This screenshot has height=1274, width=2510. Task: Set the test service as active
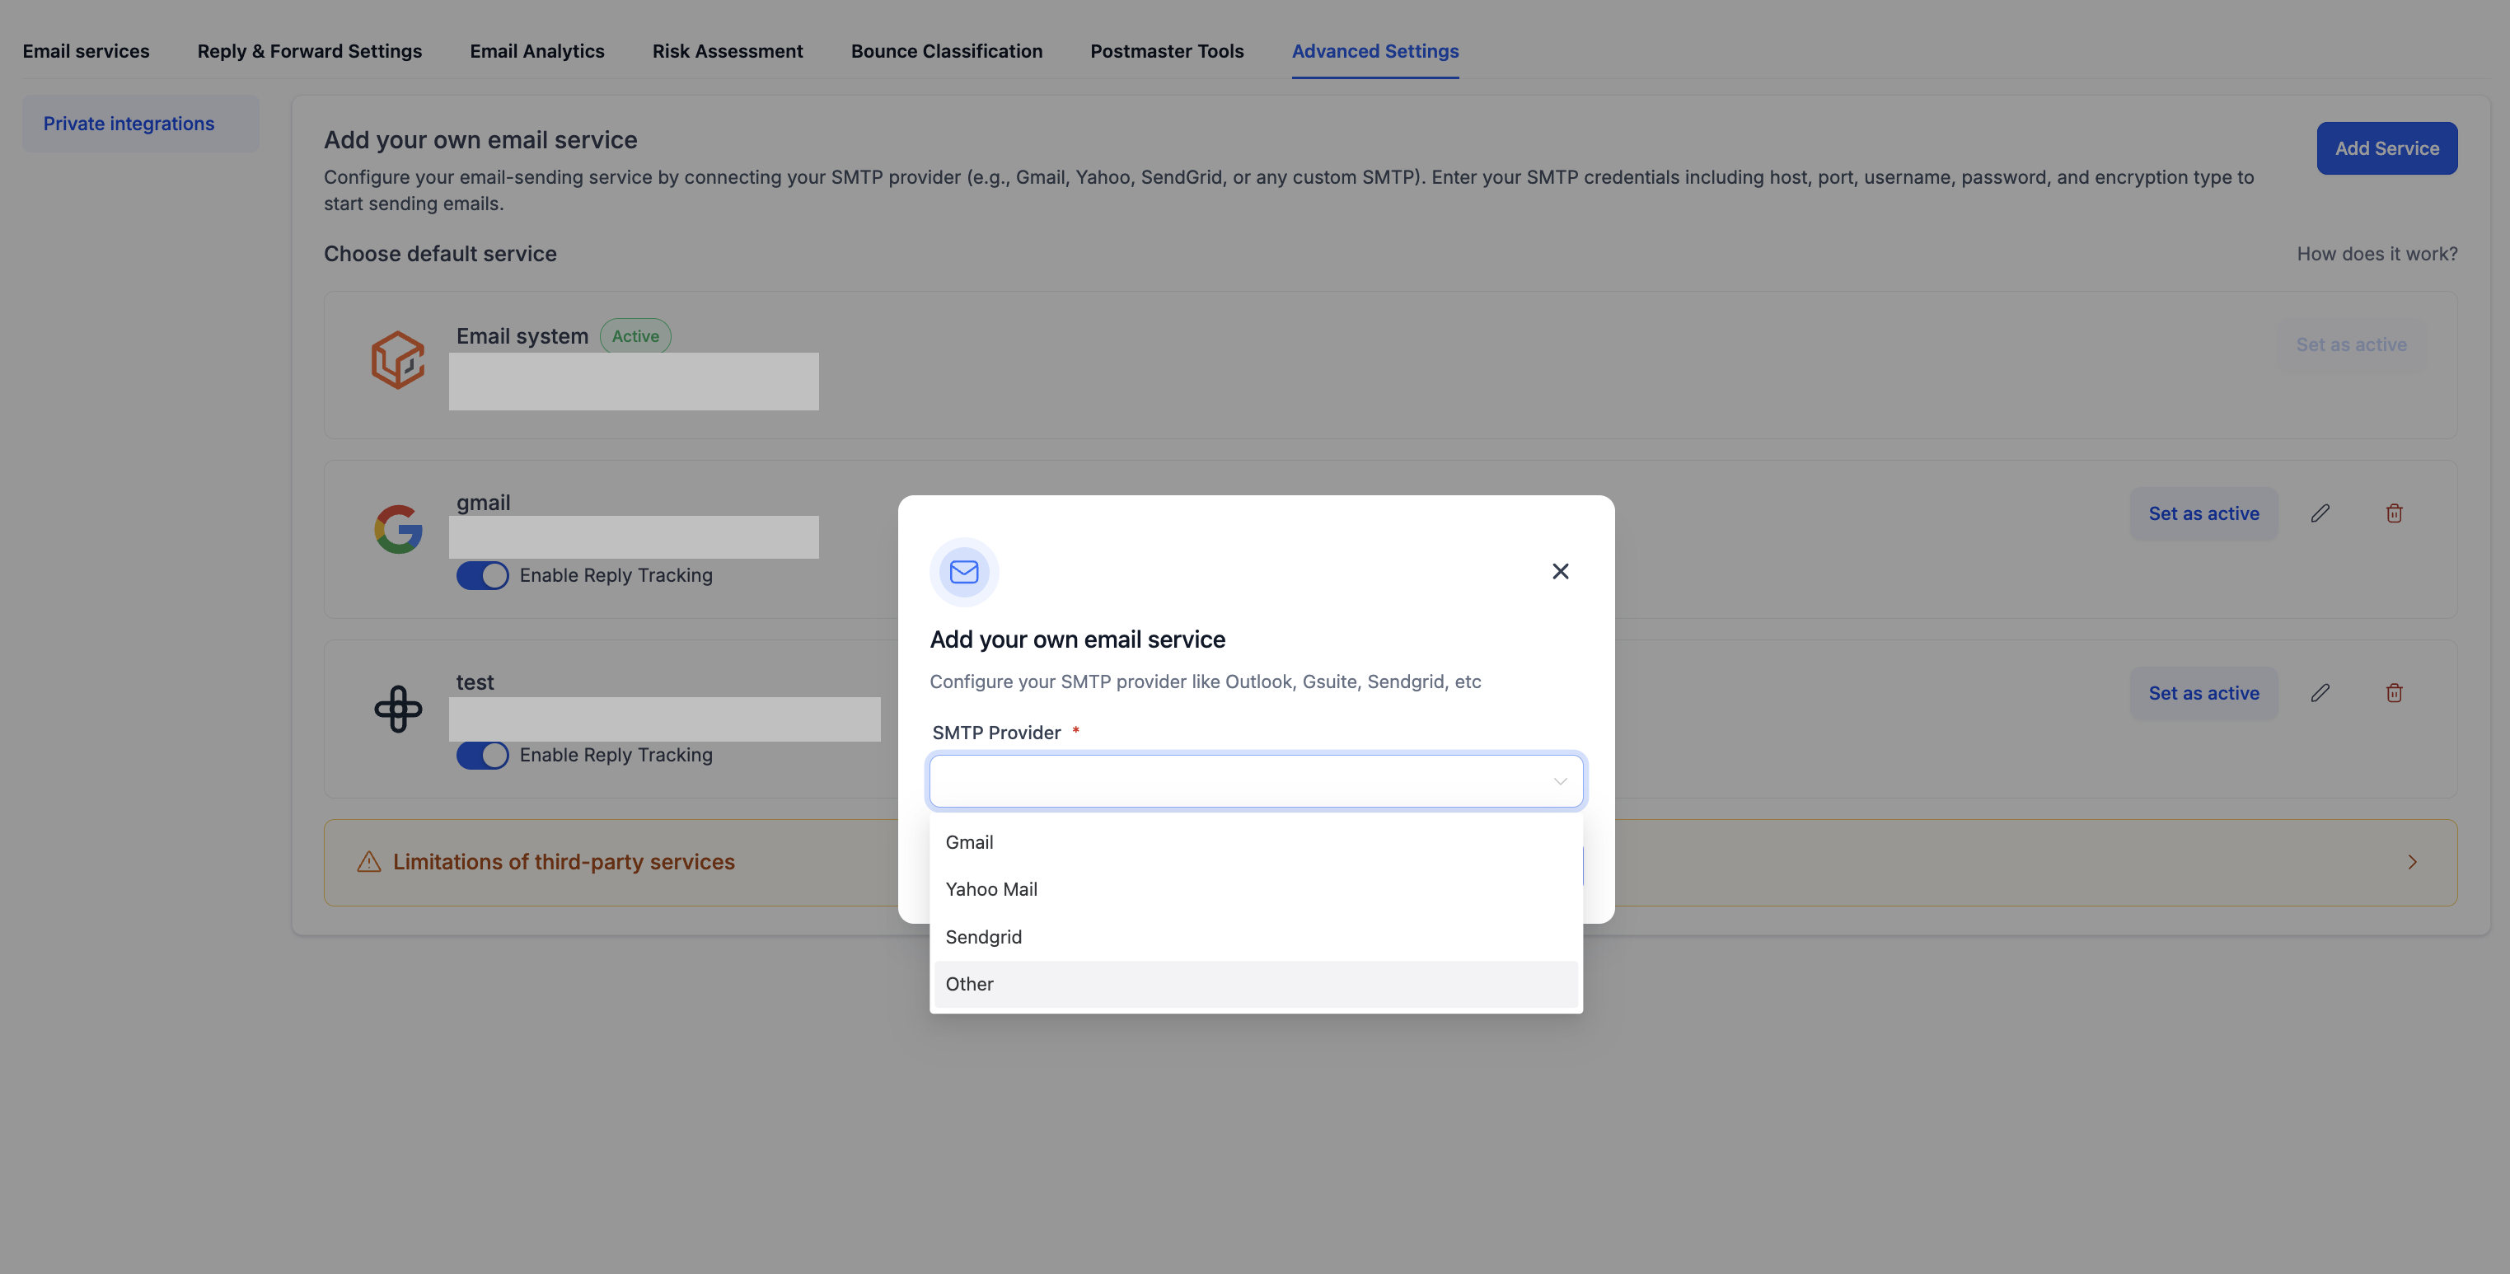2204,692
